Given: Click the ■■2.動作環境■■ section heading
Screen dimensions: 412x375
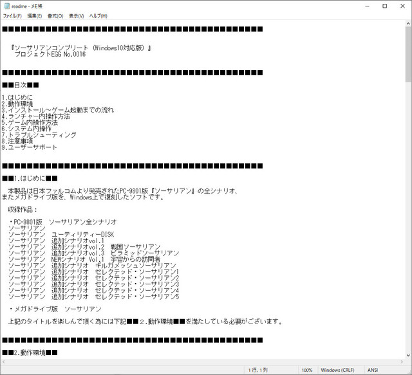Looking at the screenshot, I should coord(30,352).
